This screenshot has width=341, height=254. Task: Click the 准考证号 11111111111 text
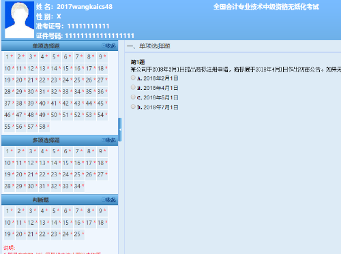pyautogui.click(x=72, y=26)
